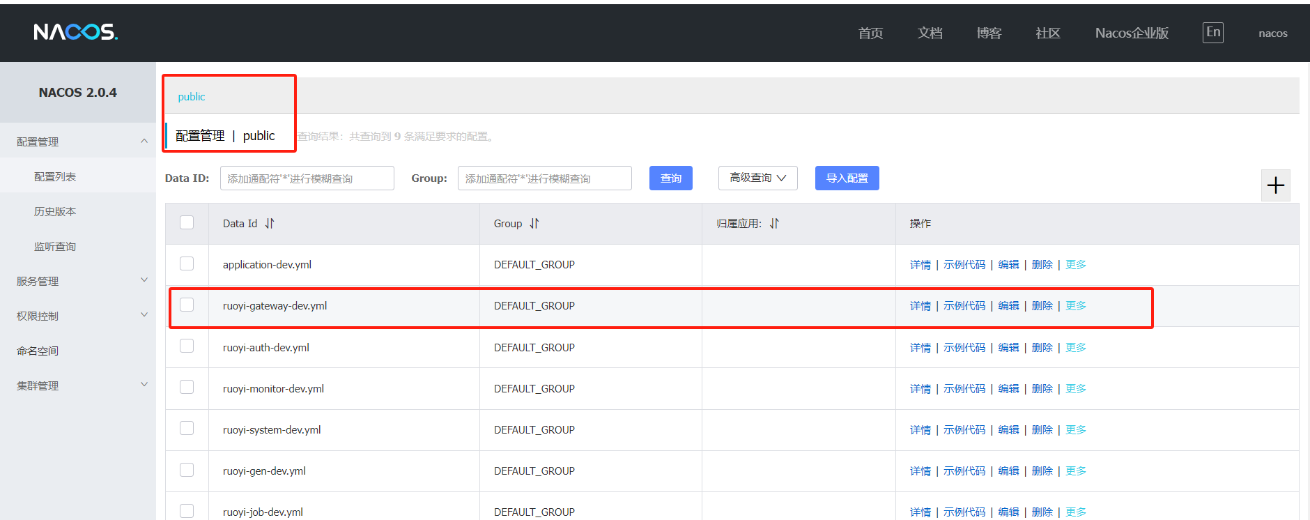Click 删除 for ruoyi-job-dev.yml
This screenshot has width=1310, height=520.
(1042, 512)
